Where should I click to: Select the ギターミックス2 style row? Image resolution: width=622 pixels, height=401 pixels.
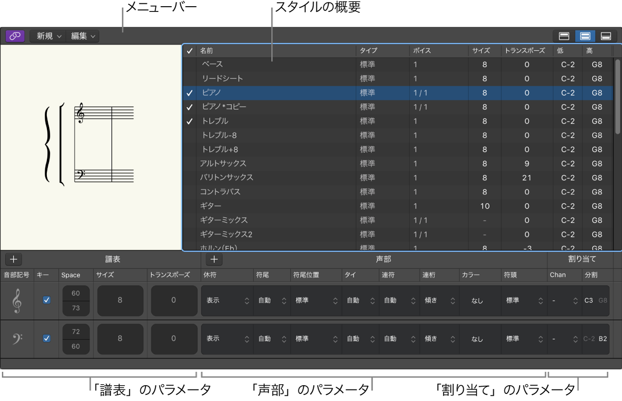click(x=398, y=234)
